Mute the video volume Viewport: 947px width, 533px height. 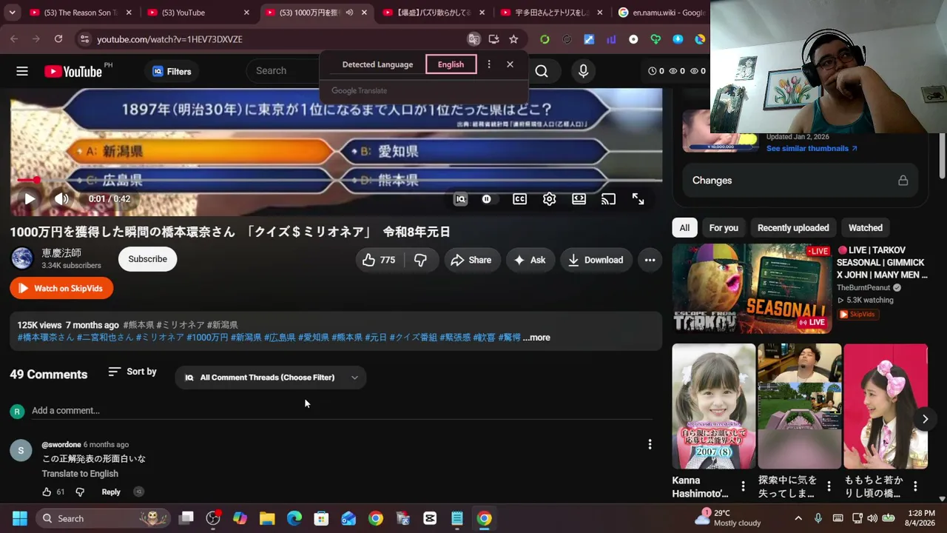[x=61, y=198]
